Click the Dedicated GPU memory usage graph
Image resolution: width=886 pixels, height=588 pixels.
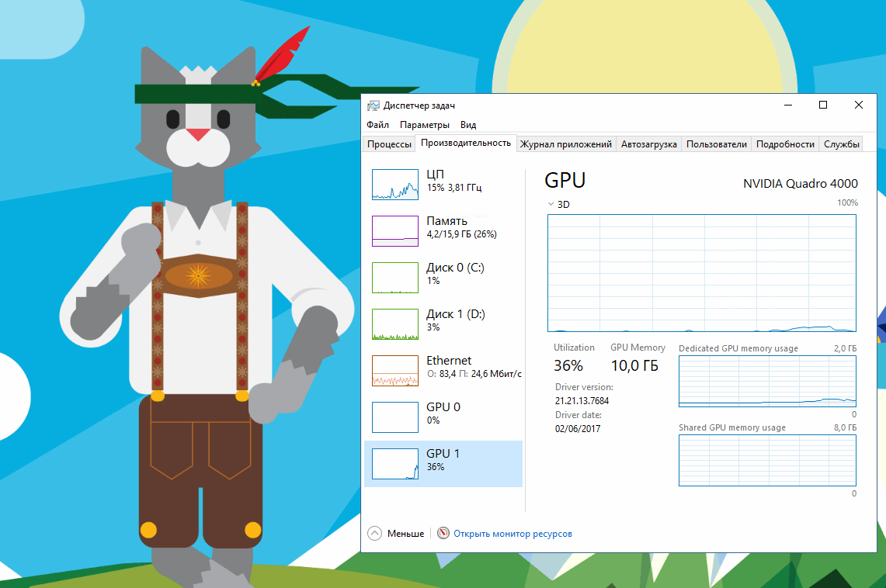(x=767, y=382)
